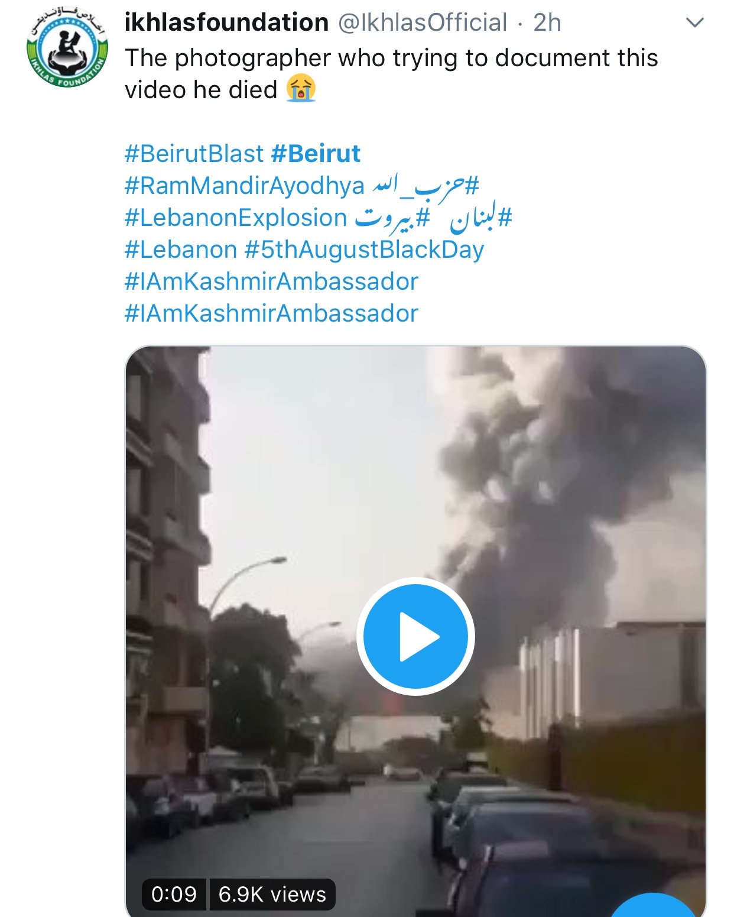The width and height of the screenshot is (734, 917).
Task: Open the #5thAugustBlackDay hashtag
Action: click(365, 249)
